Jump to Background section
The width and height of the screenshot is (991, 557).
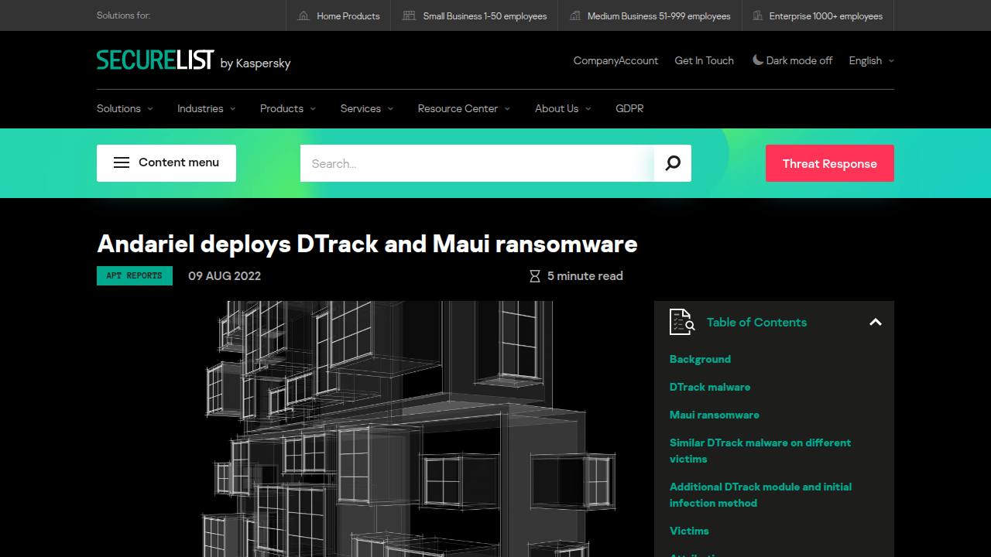[x=700, y=359]
